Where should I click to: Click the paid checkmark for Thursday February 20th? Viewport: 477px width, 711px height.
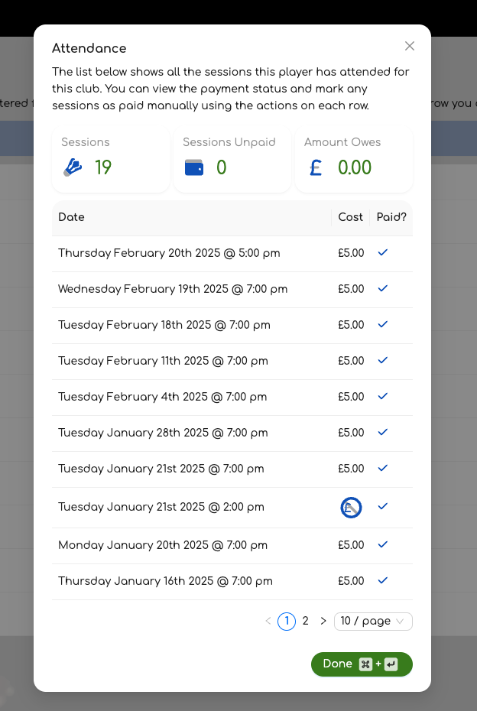tap(383, 252)
